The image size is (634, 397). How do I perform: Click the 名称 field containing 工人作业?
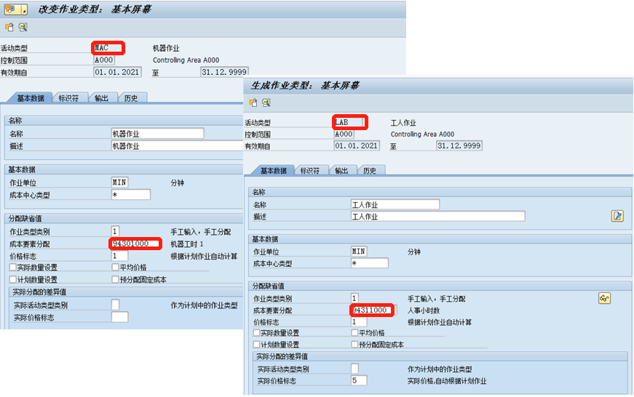point(395,204)
